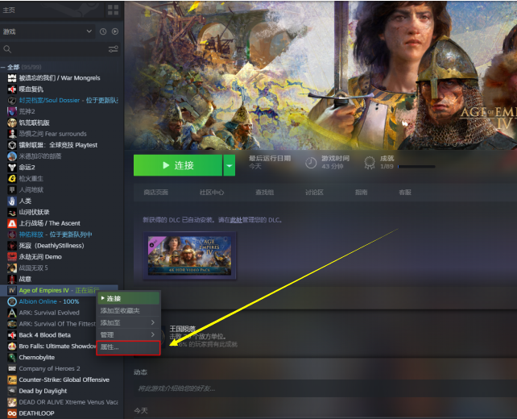Click the achievements badge icon

[370, 162]
